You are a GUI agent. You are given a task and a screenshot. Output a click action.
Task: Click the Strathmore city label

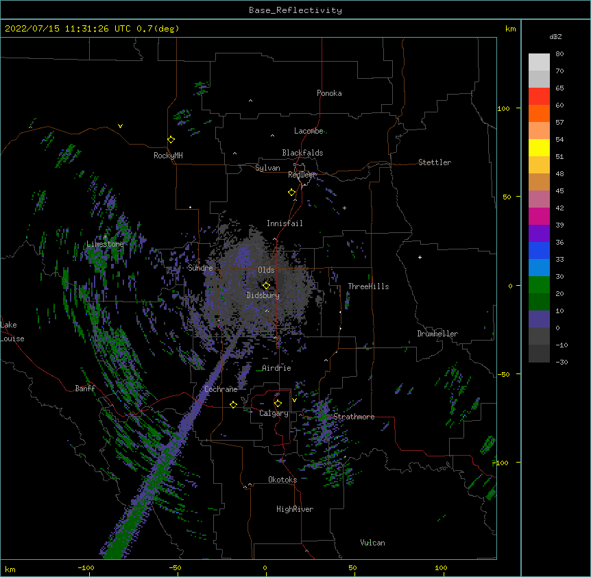click(x=354, y=417)
